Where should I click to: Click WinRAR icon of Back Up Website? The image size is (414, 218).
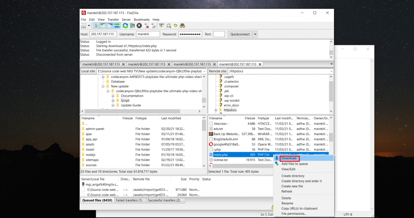click(211, 134)
